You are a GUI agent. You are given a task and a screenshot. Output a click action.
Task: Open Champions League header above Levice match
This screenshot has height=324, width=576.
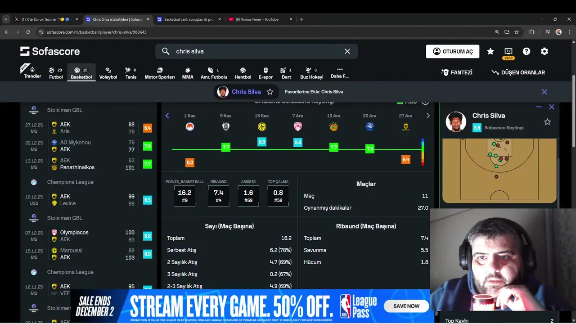click(x=89, y=182)
